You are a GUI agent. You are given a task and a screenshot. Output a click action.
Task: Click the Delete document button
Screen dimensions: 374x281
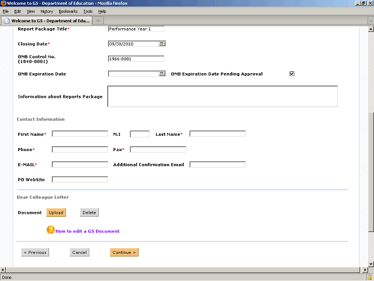[89, 213]
